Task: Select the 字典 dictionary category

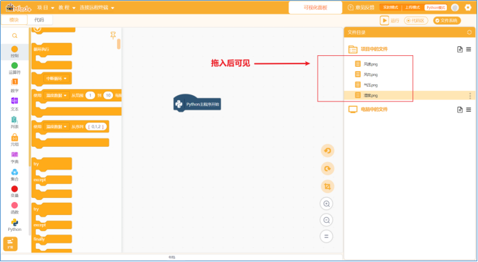Action: pyautogui.click(x=14, y=157)
